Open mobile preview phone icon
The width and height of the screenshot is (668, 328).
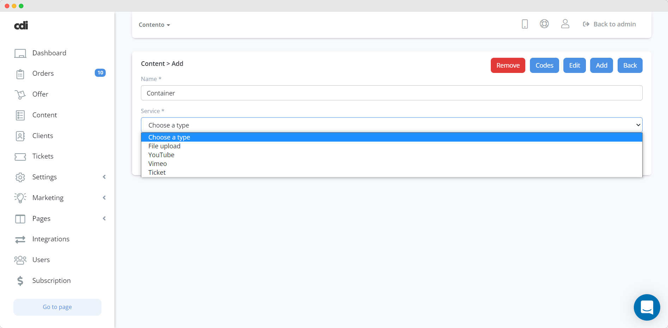[x=525, y=24]
